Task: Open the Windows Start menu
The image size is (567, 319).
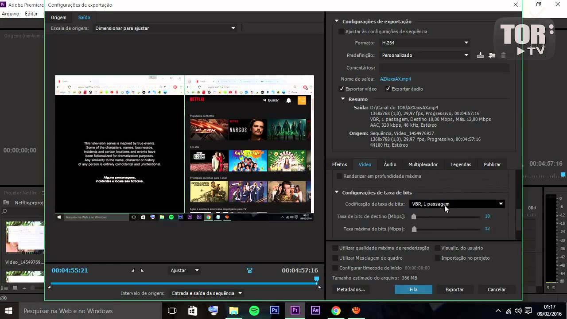Action: pos(8,311)
